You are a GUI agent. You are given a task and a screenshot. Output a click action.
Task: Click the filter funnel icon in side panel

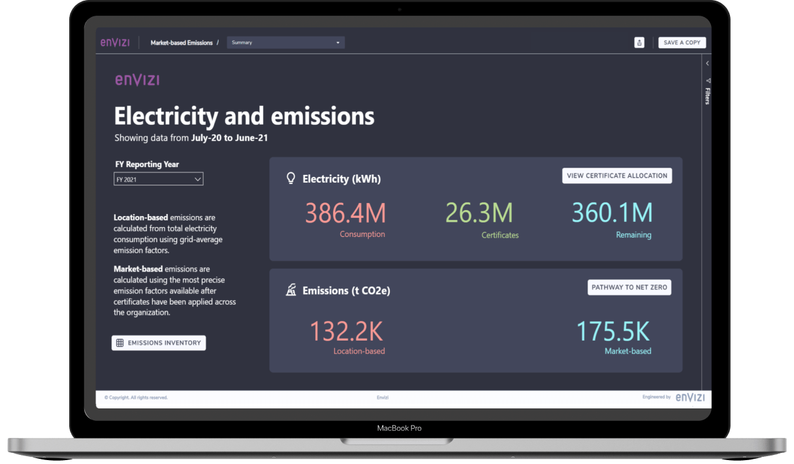[707, 80]
